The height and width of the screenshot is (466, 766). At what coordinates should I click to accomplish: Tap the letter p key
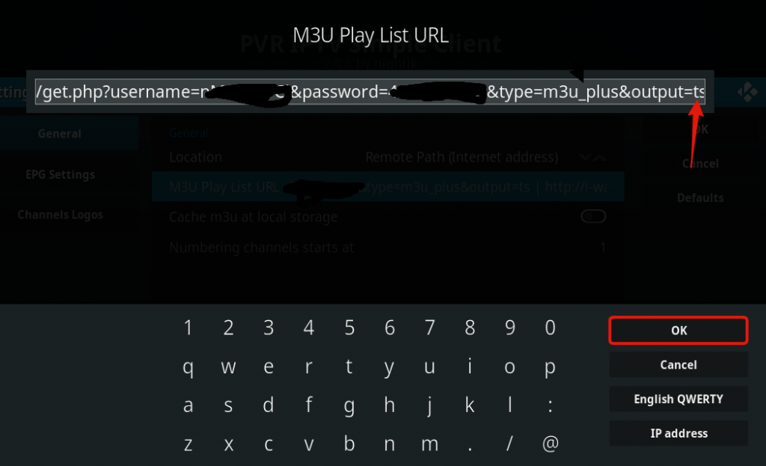coord(550,367)
